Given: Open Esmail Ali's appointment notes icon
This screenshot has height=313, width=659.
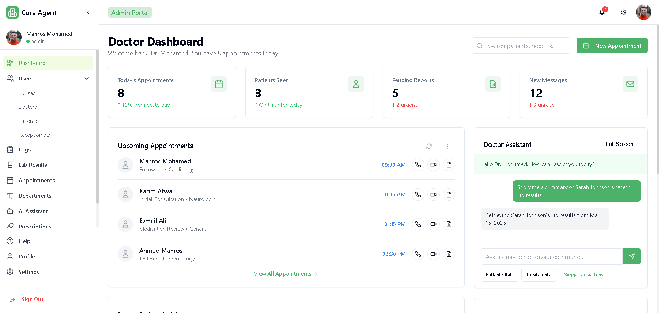Looking at the screenshot, I should click(x=449, y=224).
